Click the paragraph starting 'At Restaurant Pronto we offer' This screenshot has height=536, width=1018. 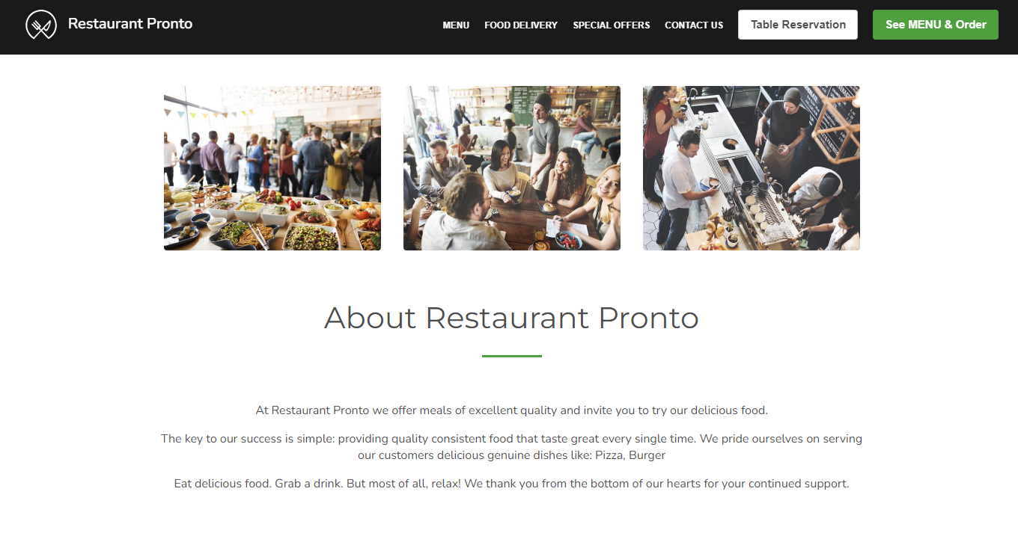(512, 410)
